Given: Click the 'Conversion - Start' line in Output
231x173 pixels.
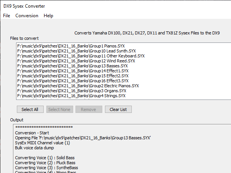Looking at the screenshot, I should click(x=33, y=133).
